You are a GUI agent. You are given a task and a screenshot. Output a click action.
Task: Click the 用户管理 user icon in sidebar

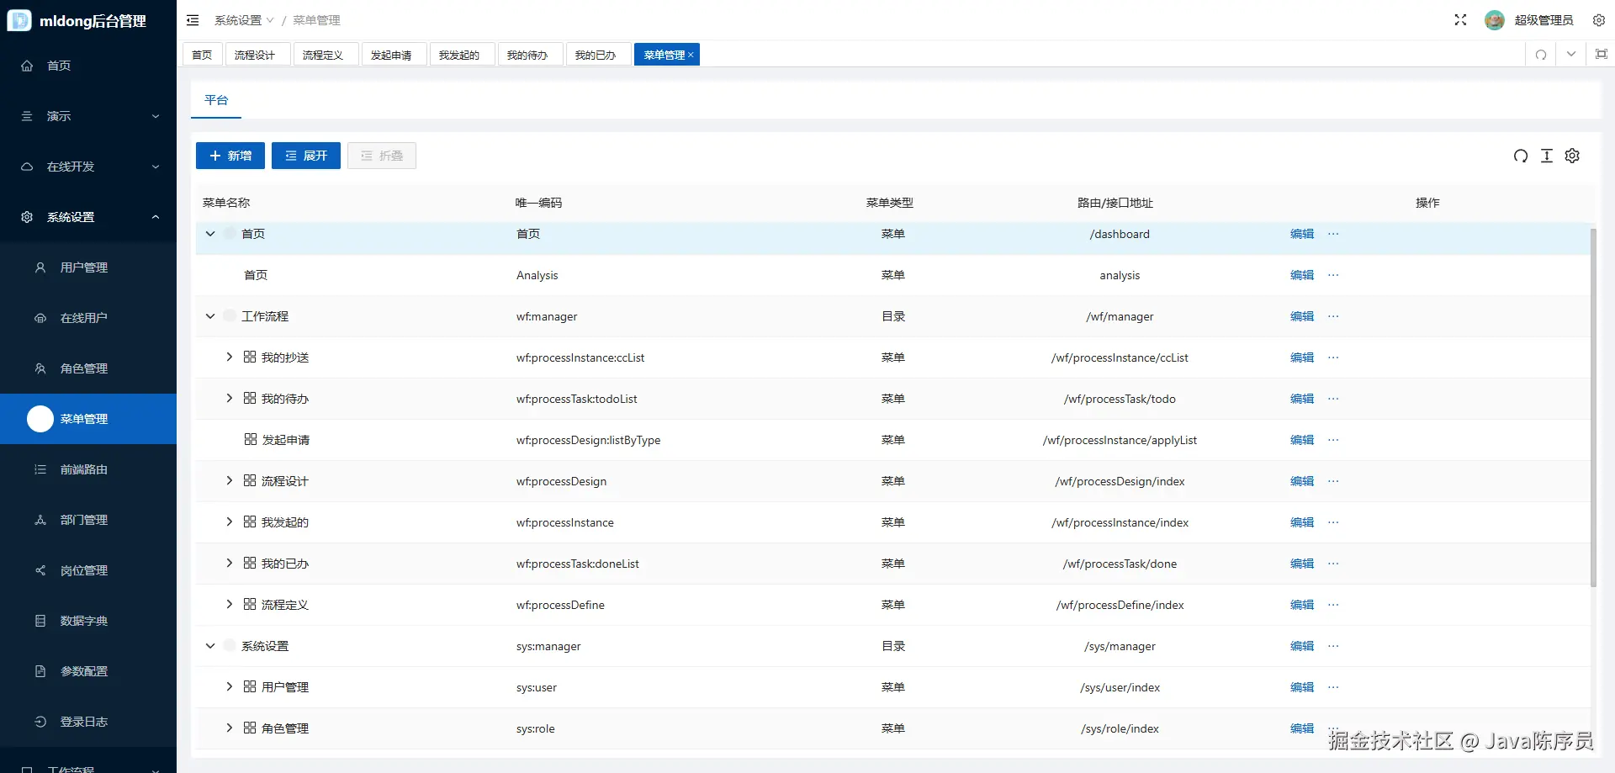(x=40, y=267)
